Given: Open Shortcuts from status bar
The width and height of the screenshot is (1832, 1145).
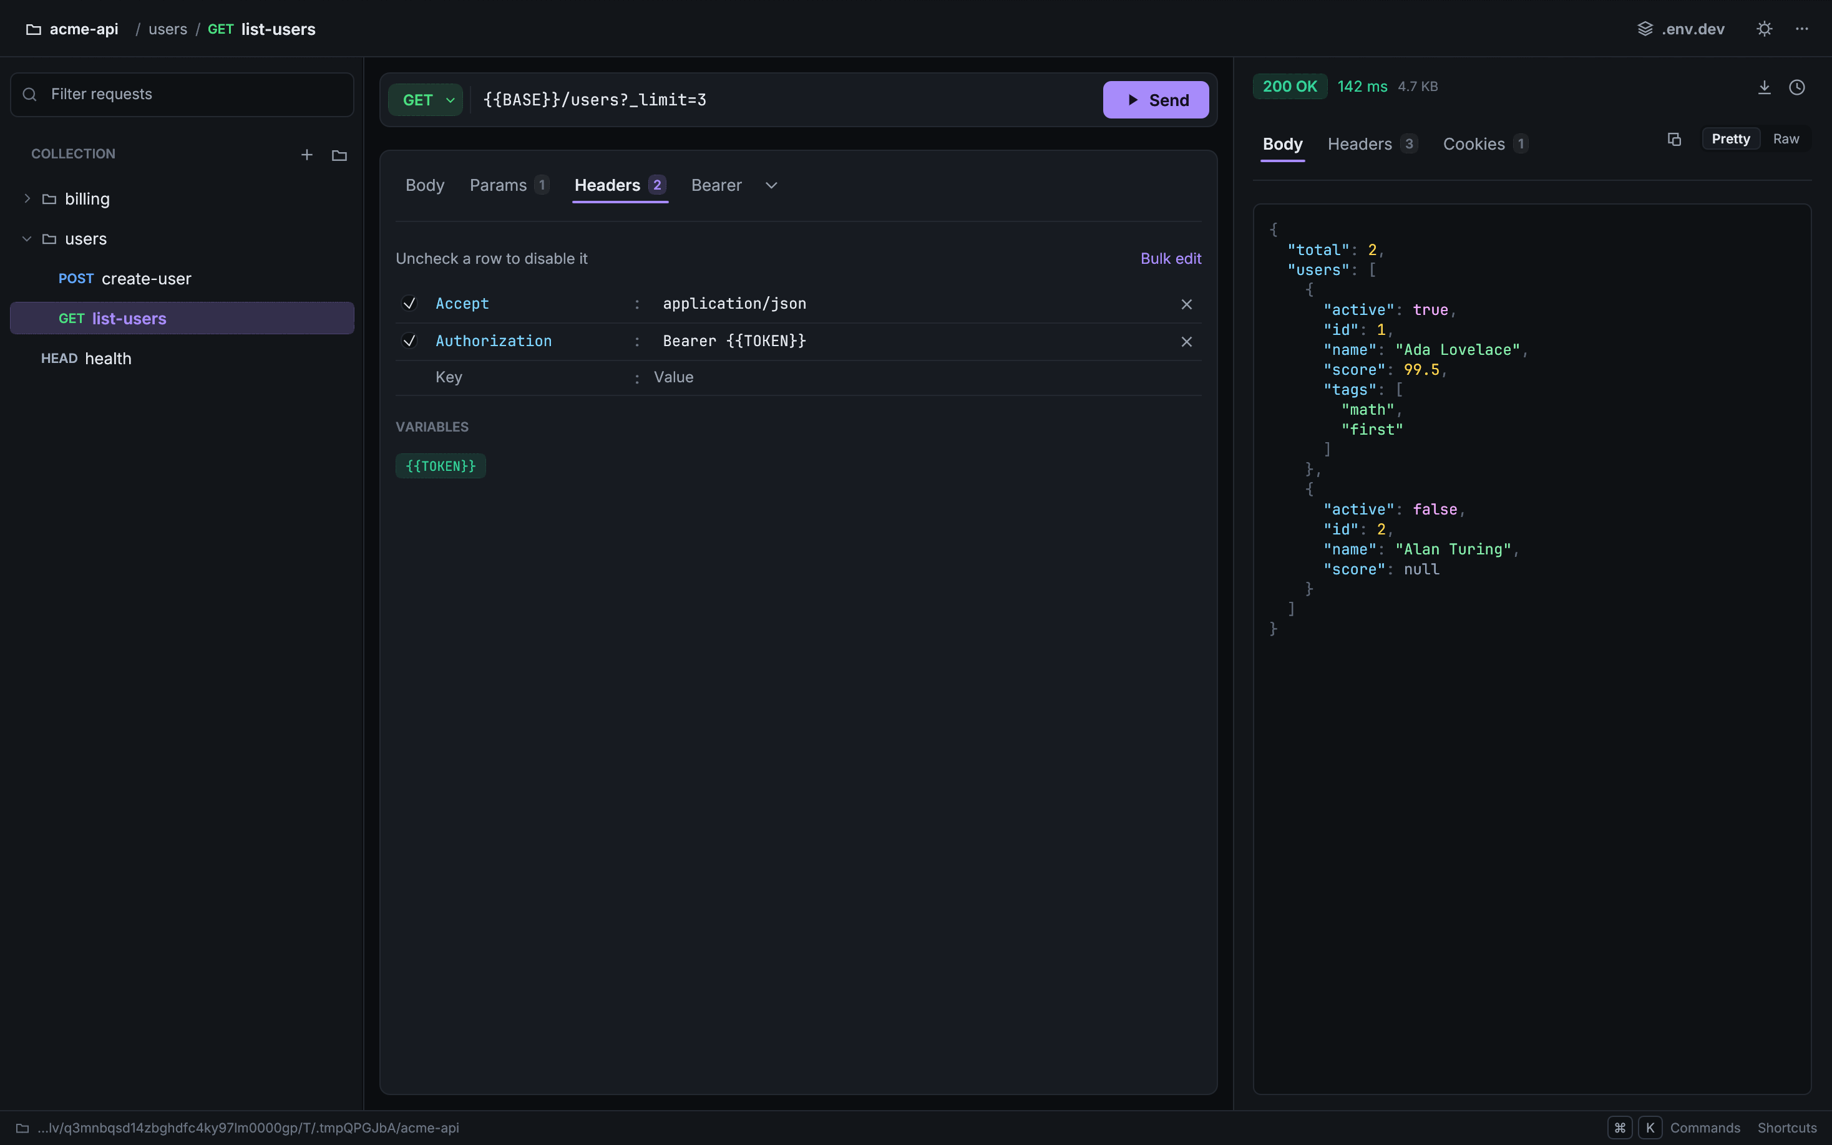Looking at the screenshot, I should tap(1787, 1128).
